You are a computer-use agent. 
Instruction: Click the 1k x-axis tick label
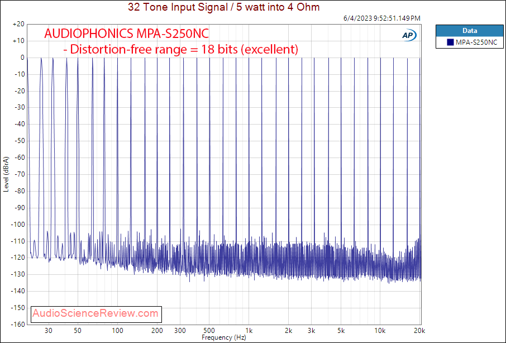point(249,331)
